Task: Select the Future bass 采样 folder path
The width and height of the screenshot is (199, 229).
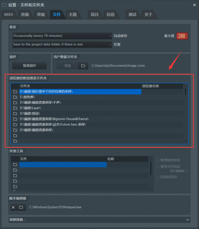Action: point(80,124)
